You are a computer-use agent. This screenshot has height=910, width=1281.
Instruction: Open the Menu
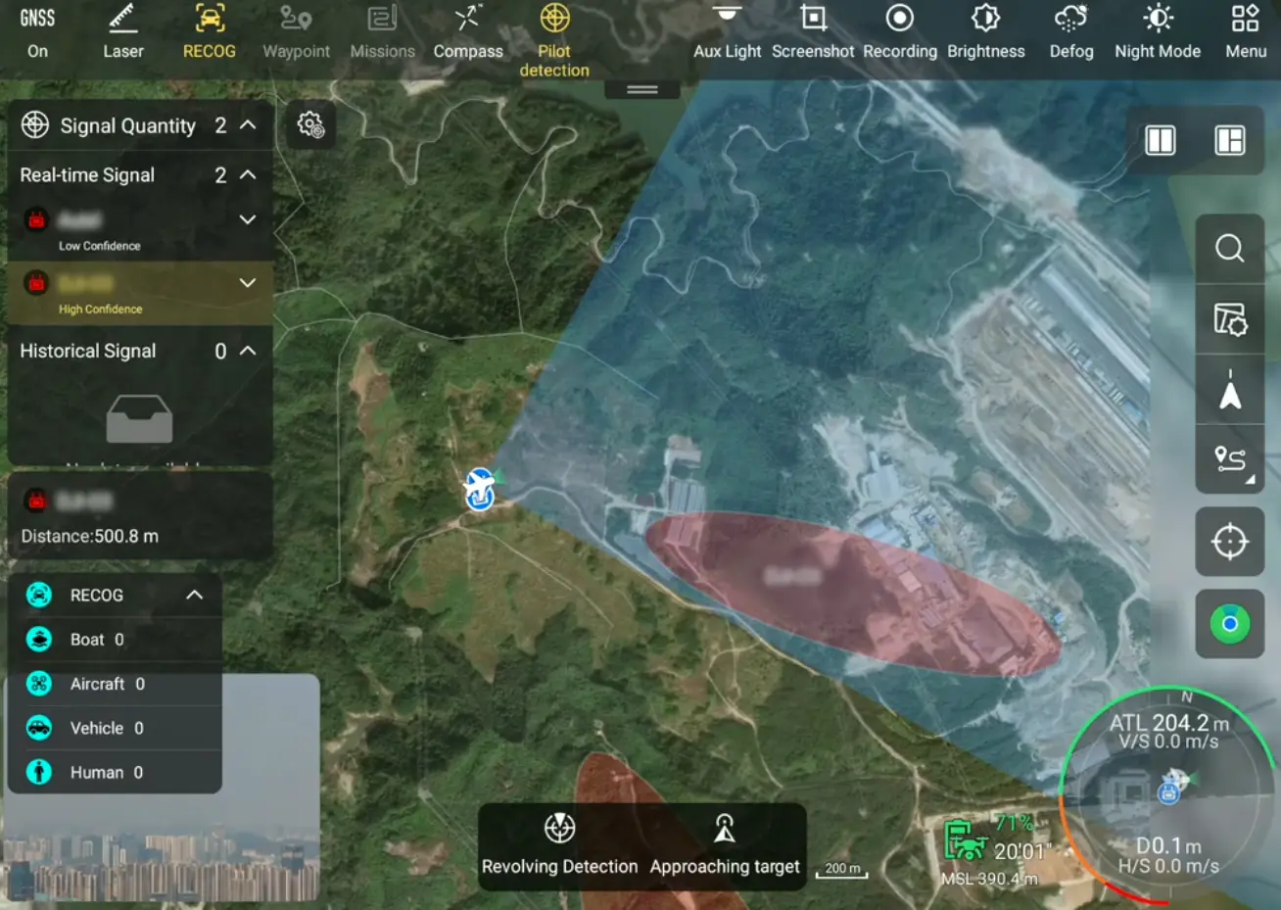(x=1245, y=32)
